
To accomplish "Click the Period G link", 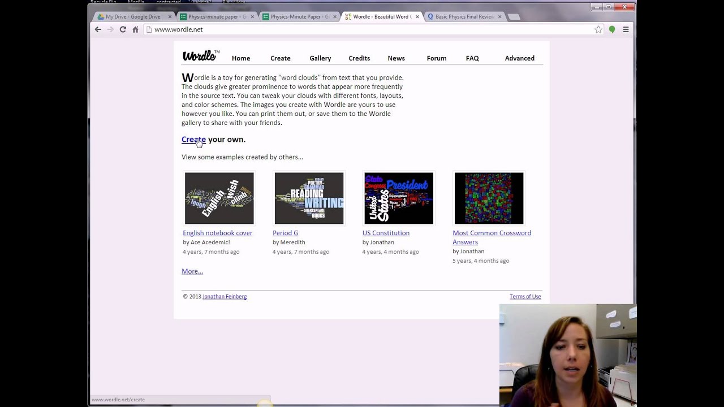I will (x=286, y=233).
